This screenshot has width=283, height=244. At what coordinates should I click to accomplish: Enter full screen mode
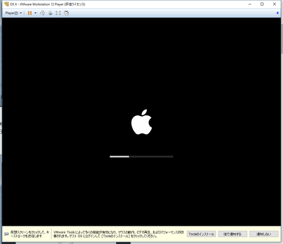pyautogui.click(x=58, y=13)
